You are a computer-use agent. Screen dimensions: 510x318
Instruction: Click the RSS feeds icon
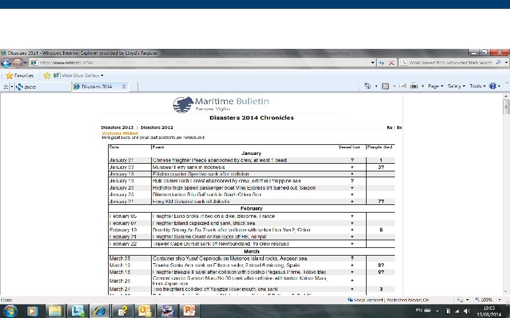click(385, 86)
